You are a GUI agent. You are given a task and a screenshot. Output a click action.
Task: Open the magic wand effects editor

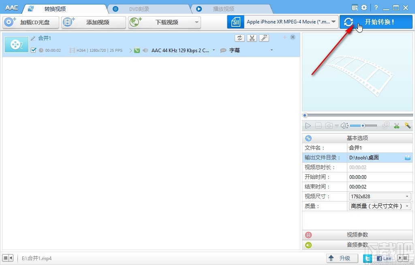pyautogui.click(x=264, y=38)
